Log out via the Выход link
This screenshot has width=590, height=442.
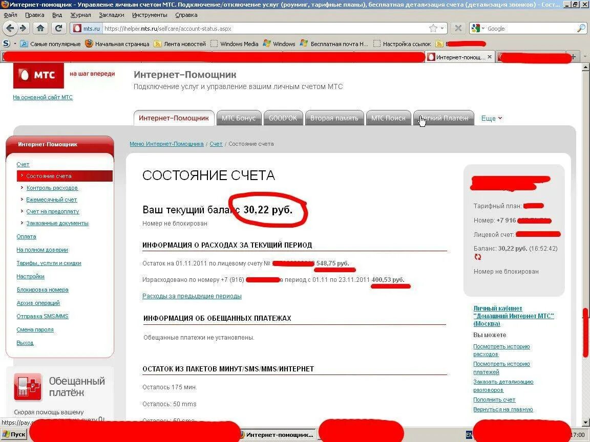click(25, 343)
